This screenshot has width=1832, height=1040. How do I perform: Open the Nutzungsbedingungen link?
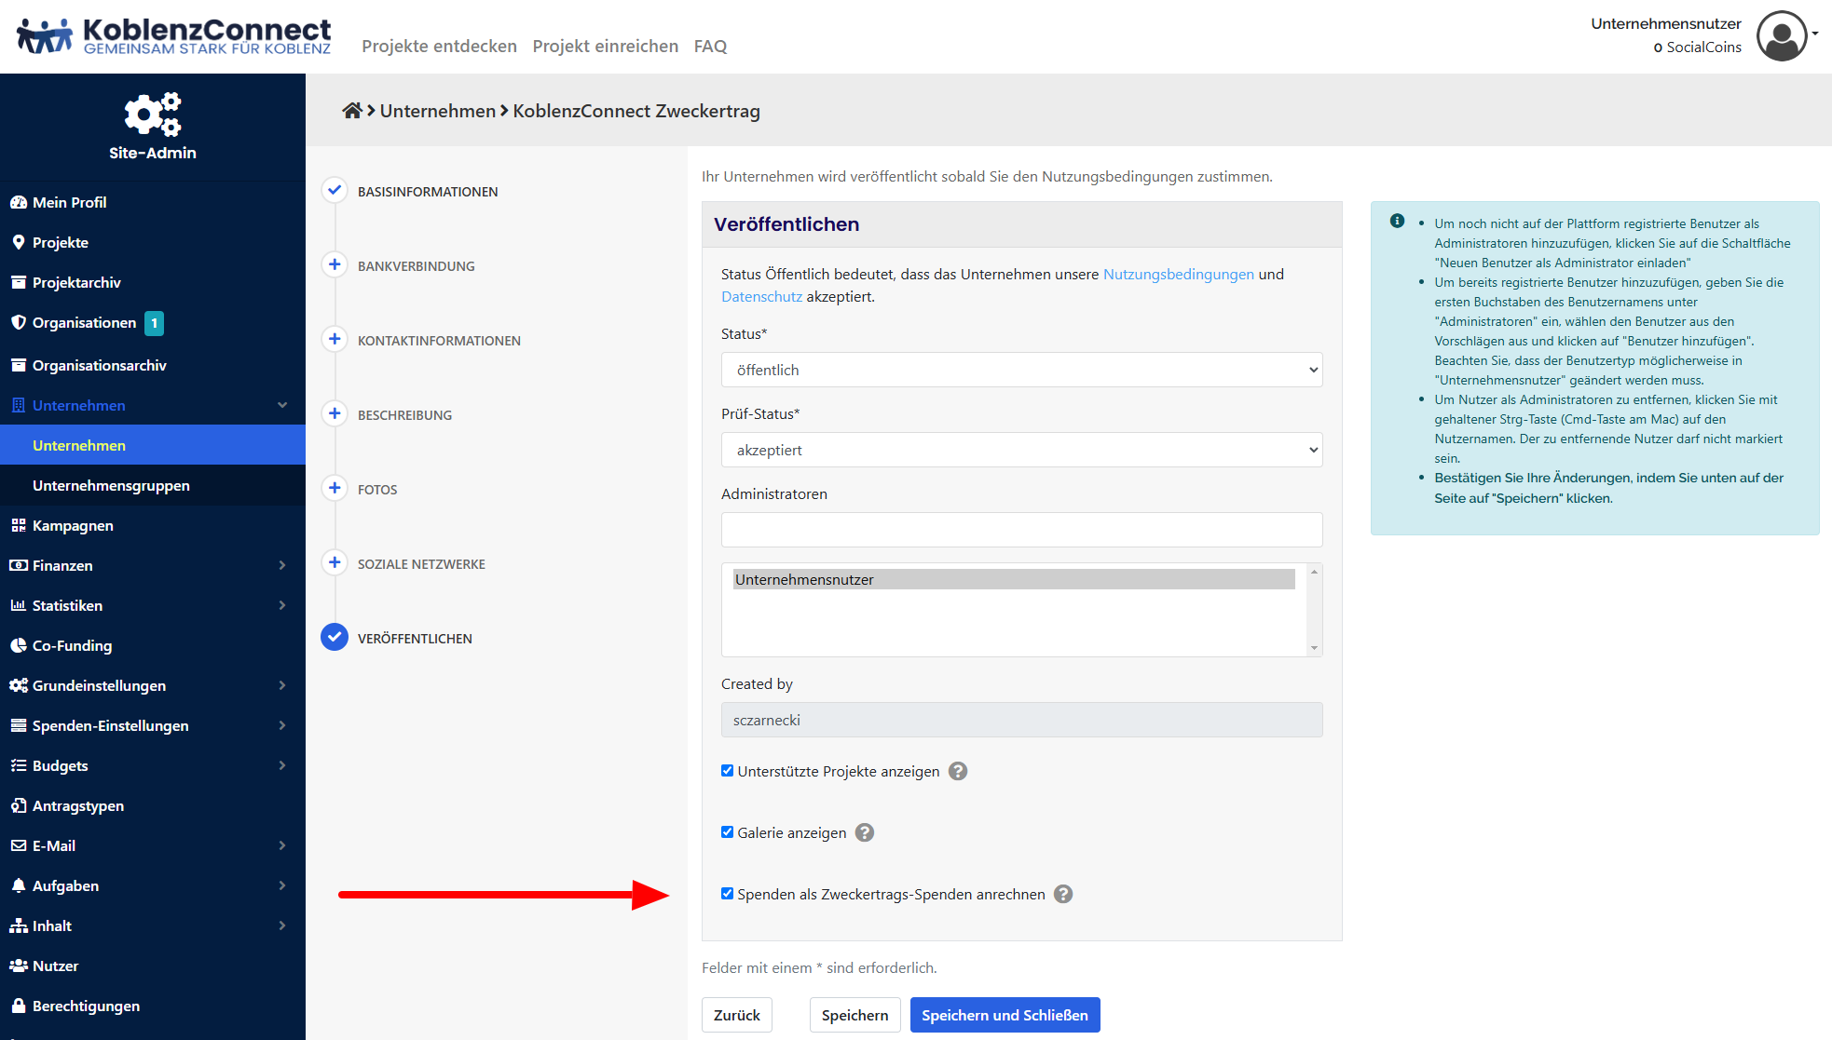pos(1178,274)
